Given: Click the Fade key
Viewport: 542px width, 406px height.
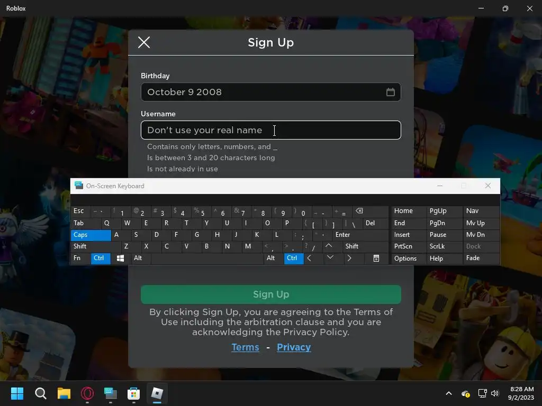Looking at the screenshot, I should point(481,258).
